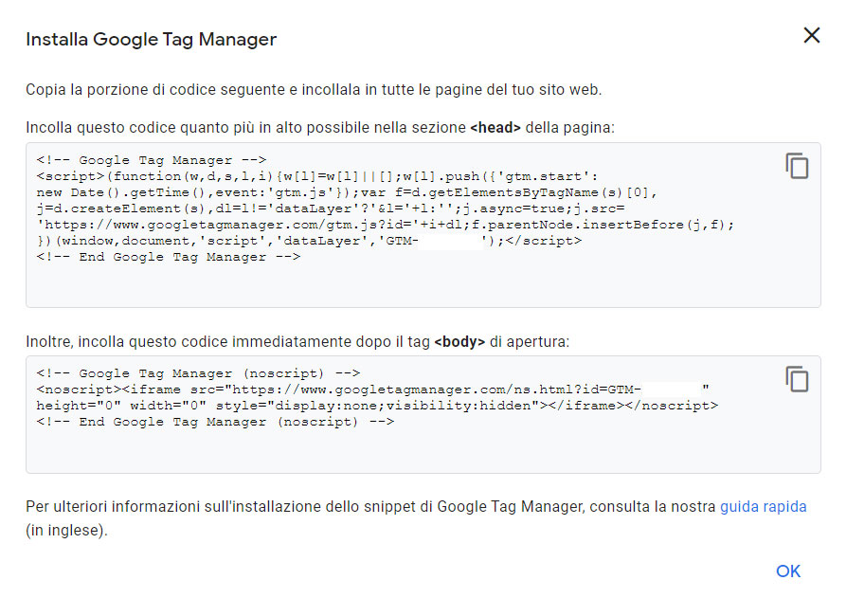This screenshot has width=846, height=598.
Task: Click the 'Copia la porzione di codice' instruction text
Action: click(314, 90)
